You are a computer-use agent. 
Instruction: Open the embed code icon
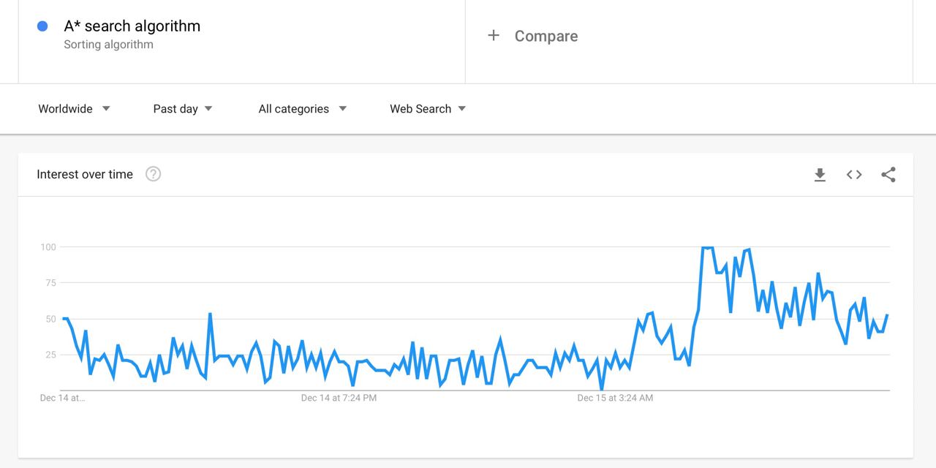point(854,175)
